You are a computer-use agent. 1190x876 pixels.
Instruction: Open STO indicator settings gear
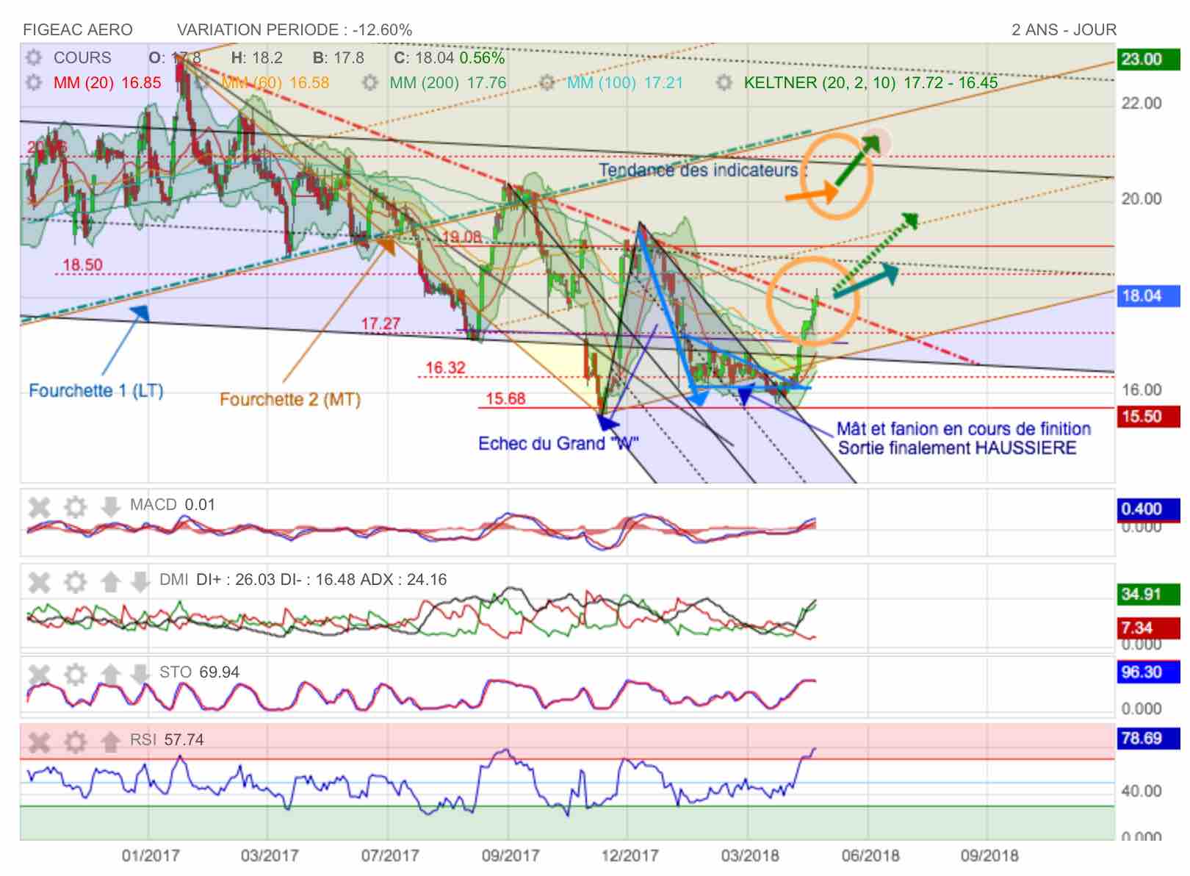[75, 675]
